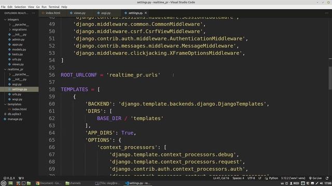Click the ports forwarded status indicator
The width and height of the screenshot is (332, 186).
(x=21, y=178)
